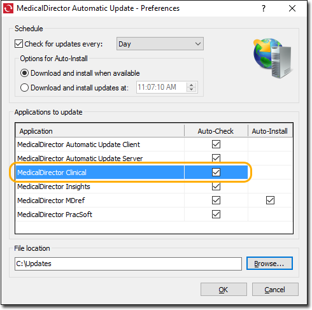Click the Application column header
The image size is (312, 310).
(x=100, y=131)
